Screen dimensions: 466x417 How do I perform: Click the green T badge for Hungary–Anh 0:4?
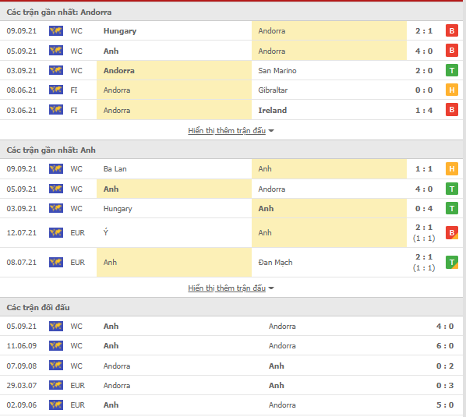[451, 208]
